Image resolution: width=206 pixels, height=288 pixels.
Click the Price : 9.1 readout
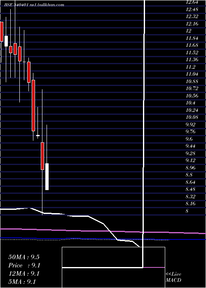point(24,265)
